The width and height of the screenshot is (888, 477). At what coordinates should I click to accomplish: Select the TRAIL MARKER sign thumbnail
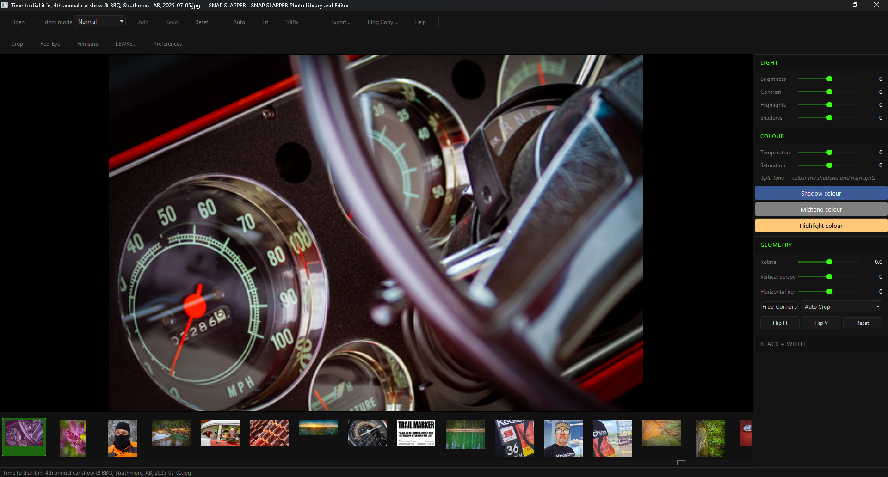pyautogui.click(x=416, y=433)
